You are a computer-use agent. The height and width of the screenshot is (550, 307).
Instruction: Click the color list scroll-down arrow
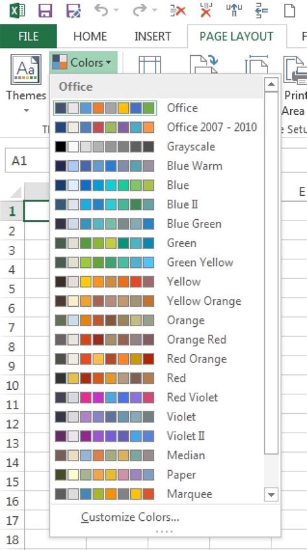[271, 494]
